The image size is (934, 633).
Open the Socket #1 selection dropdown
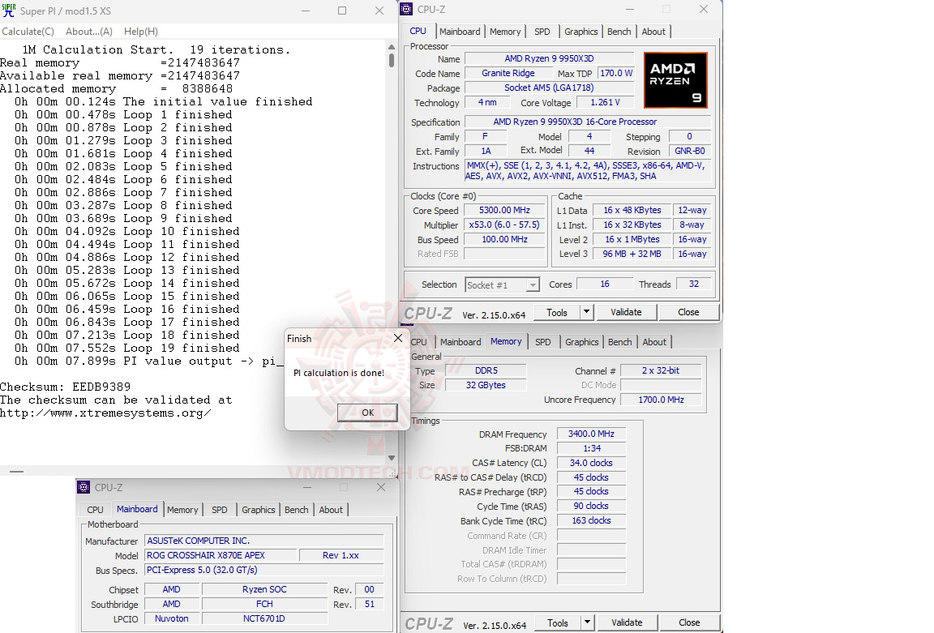tap(533, 284)
